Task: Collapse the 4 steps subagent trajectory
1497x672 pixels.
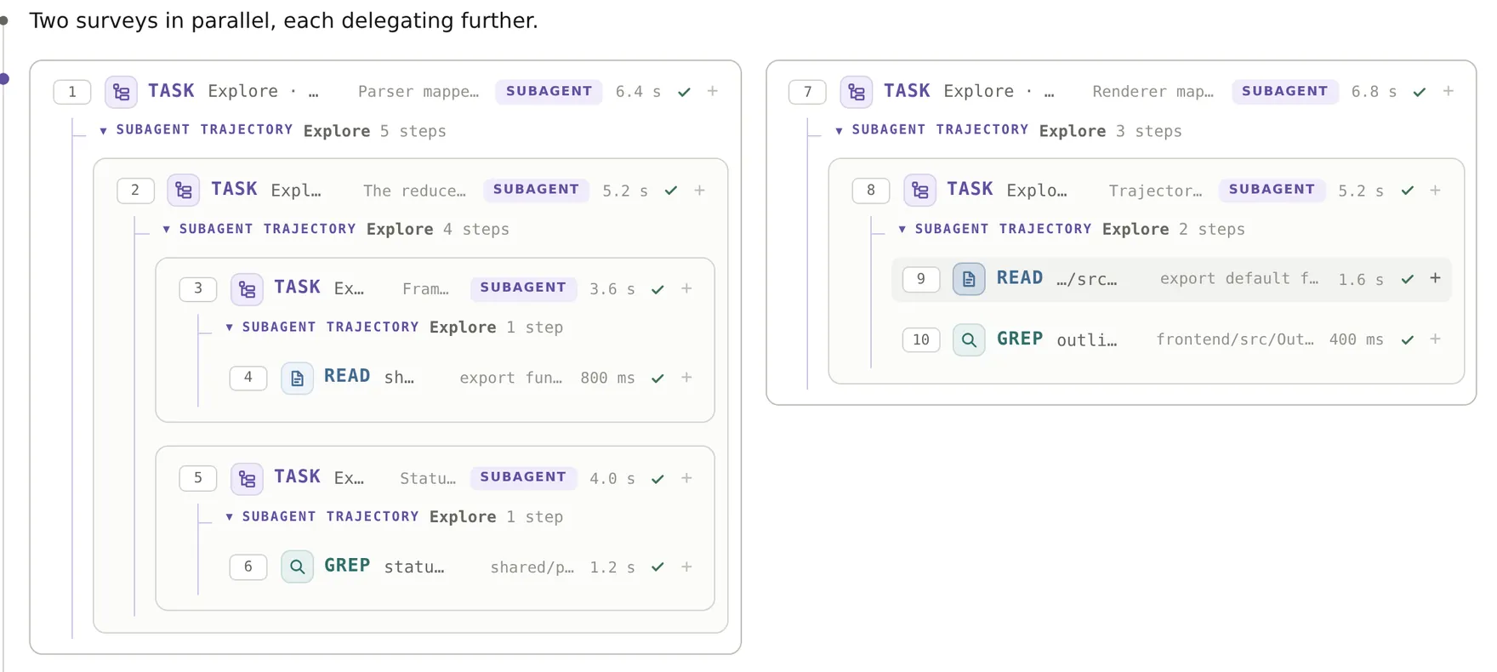Action: (x=166, y=230)
